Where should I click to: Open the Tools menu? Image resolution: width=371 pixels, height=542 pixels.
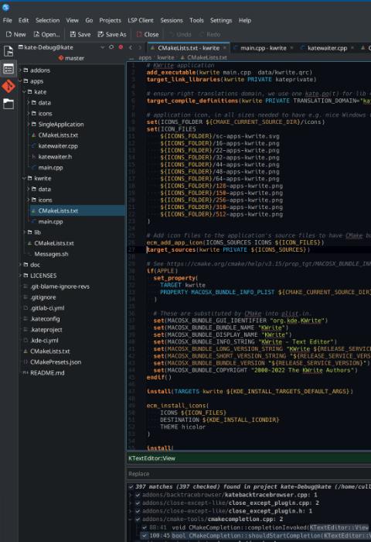[196, 20]
